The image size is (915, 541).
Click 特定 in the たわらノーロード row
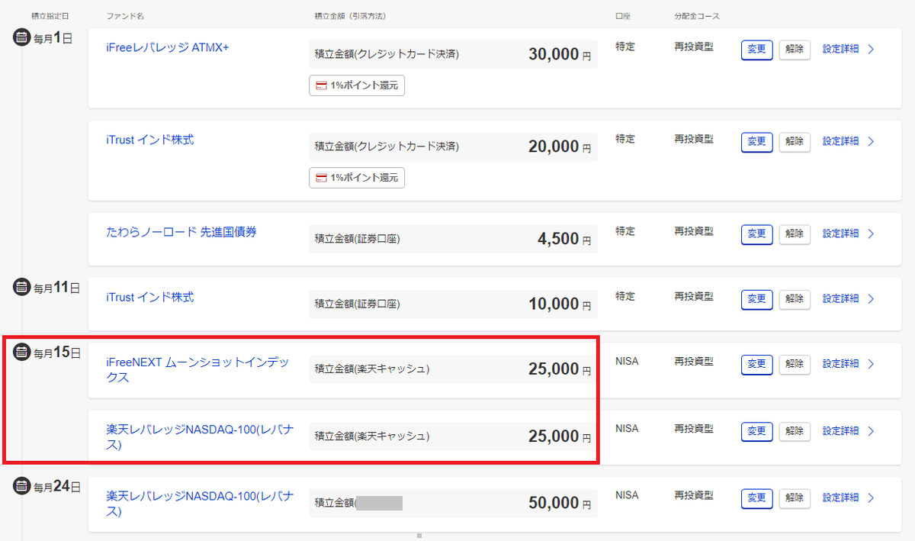pyautogui.click(x=625, y=231)
